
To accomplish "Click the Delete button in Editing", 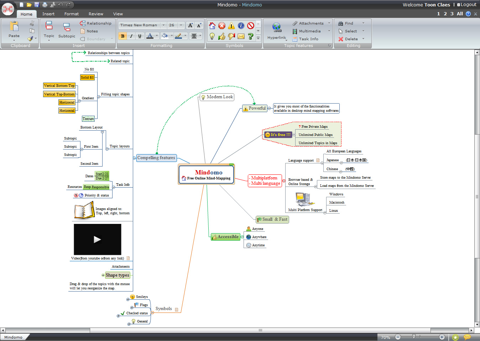I will pyautogui.click(x=348, y=39).
